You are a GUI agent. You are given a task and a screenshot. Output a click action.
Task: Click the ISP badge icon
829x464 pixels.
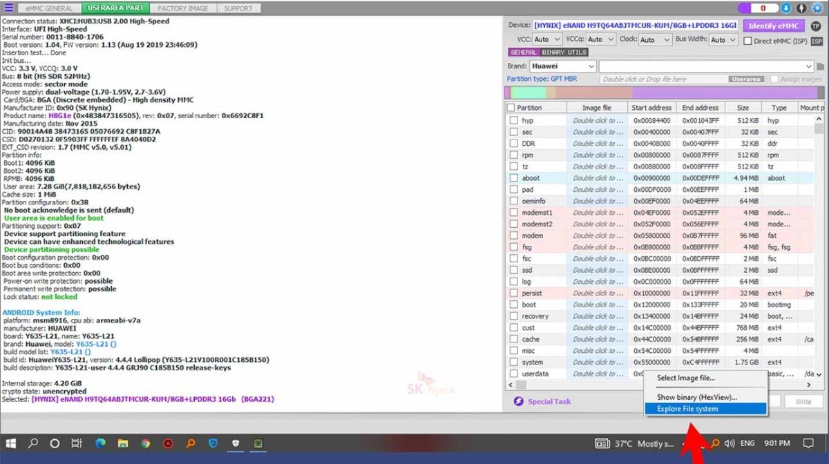coord(817,41)
